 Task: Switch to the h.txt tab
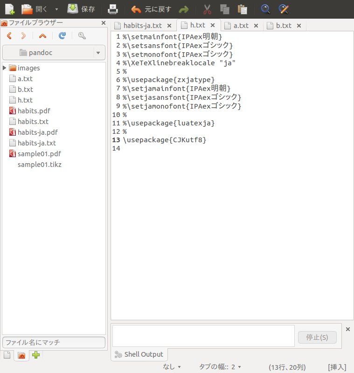(197, 25)
